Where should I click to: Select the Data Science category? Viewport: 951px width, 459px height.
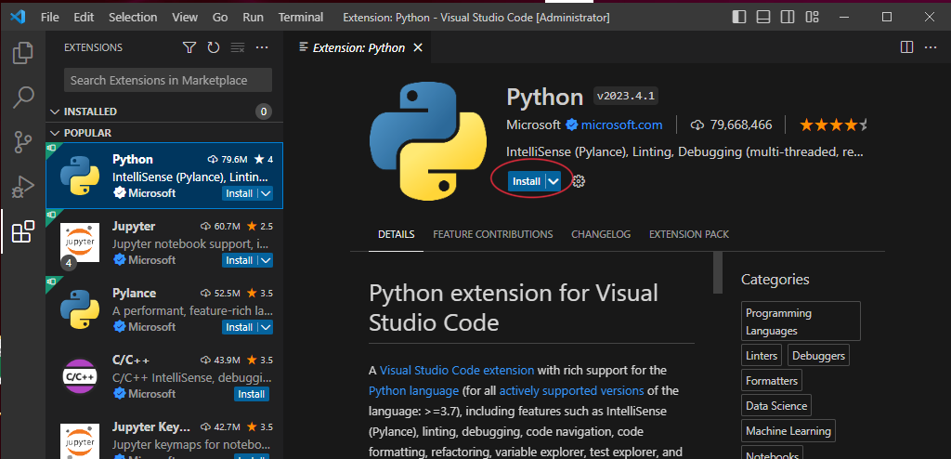pos(776,405)
